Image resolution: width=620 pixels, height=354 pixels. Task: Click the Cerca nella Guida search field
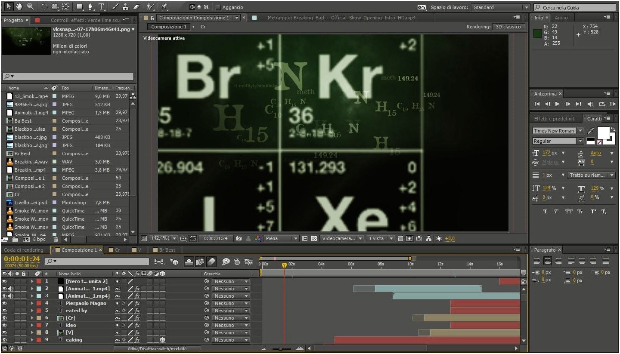[x=575, y=7]
